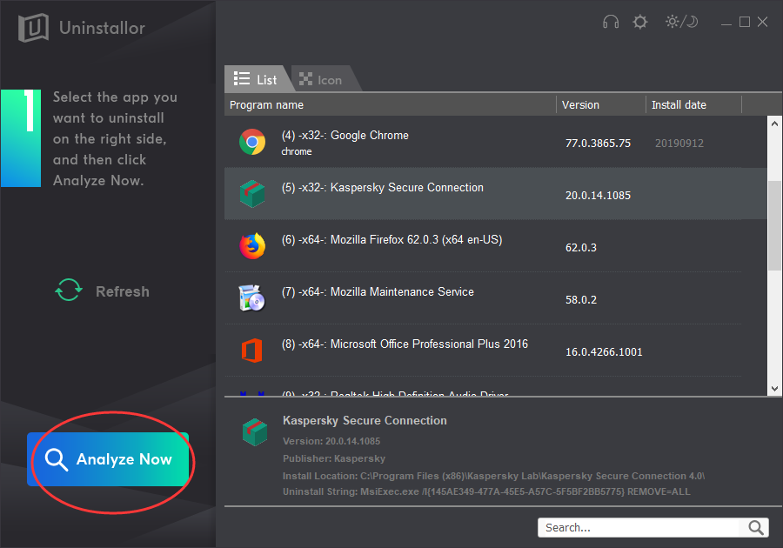The height and width of the screenshot is (548, 783).
Task: Click the program list scrollbar thumb
Action: (774, 225)
